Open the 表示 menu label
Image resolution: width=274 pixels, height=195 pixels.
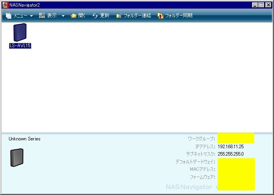point(52,16)
